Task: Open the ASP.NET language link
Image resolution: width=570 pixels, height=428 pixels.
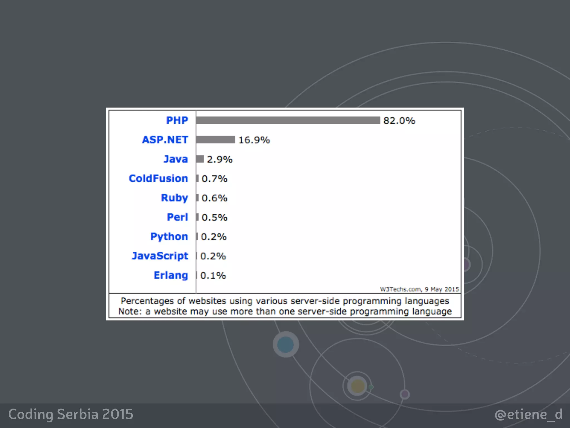Action: [x=165, y=140]
